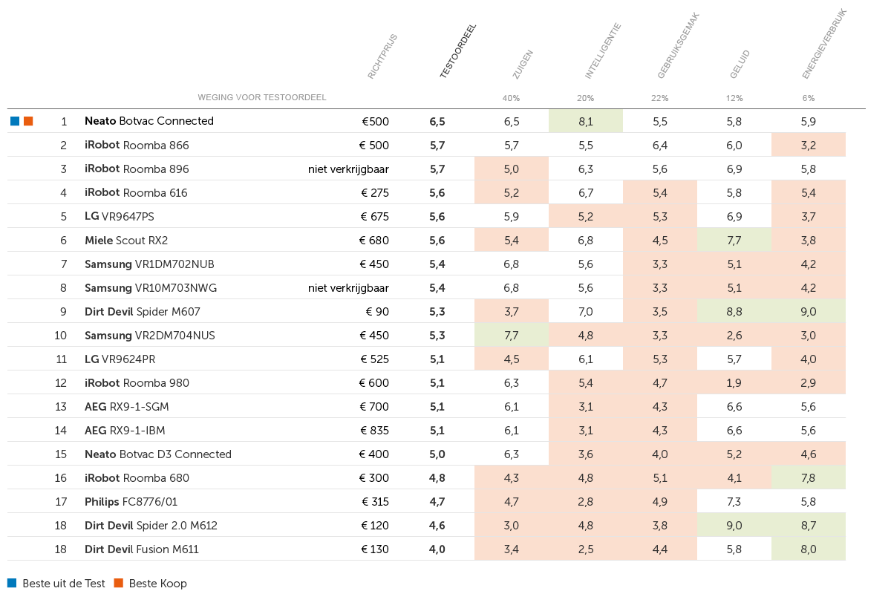Click orange Beste Koop marker on row 1
Viewport: 891px width, 594px height.
[x=28, y=121]
